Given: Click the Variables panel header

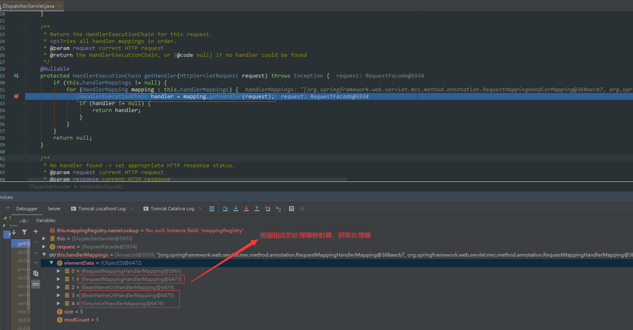Looking at the screenshot, I should click(x=46, y=220).
